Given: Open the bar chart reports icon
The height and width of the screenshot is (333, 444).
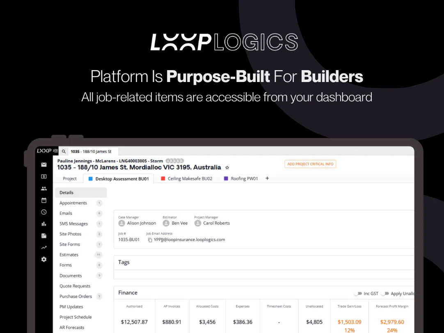Looking at the screenshot, I should coord(44,224).
